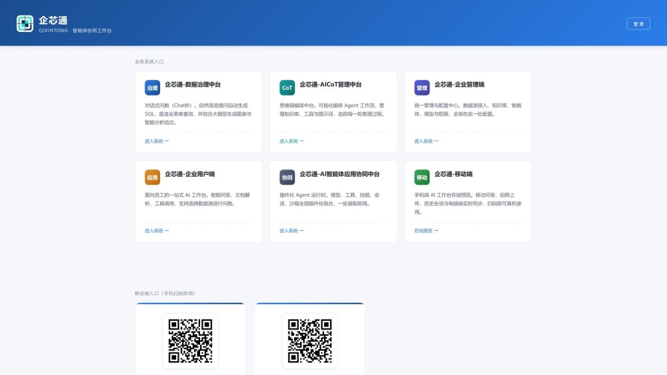This screenshot has width=667, height=375.
Task: Click the purple 管理 icon
Action: (422, 87)
